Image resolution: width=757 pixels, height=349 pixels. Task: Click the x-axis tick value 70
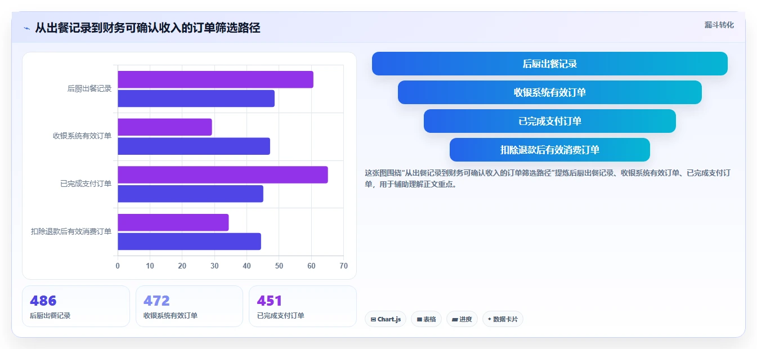coord(343,266)
